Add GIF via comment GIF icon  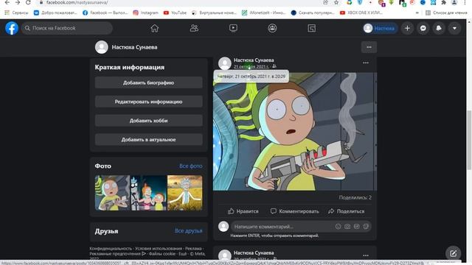356,227
